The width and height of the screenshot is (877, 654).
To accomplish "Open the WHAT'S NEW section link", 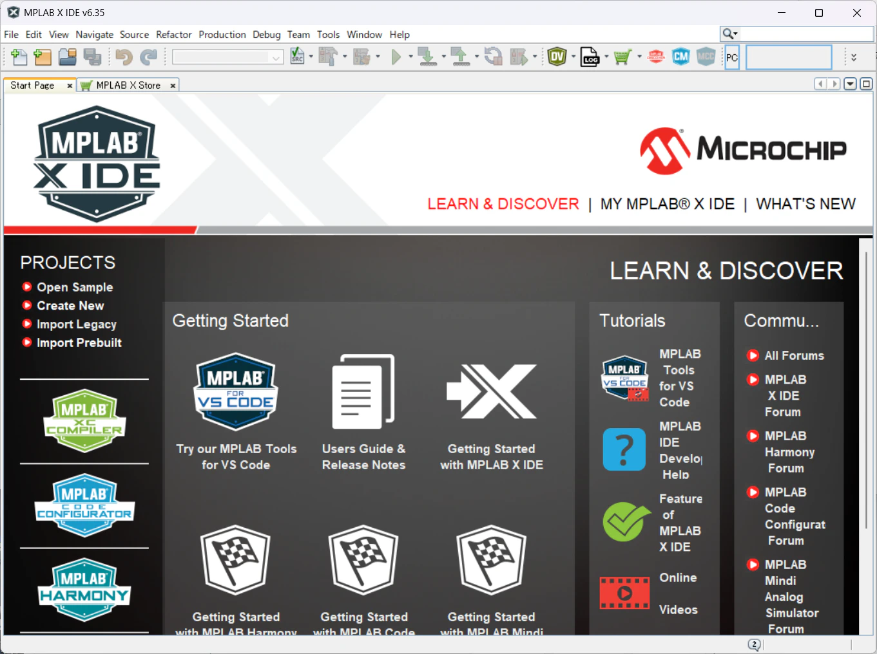I will [x=806, y=204].
